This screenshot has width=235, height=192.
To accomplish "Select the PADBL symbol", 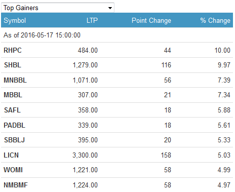I will point(15,125).
